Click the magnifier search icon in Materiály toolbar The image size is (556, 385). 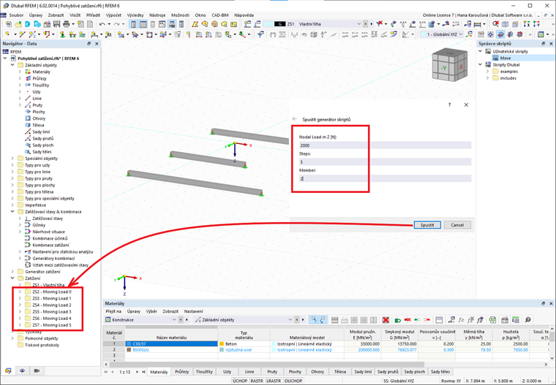point(528,320)
